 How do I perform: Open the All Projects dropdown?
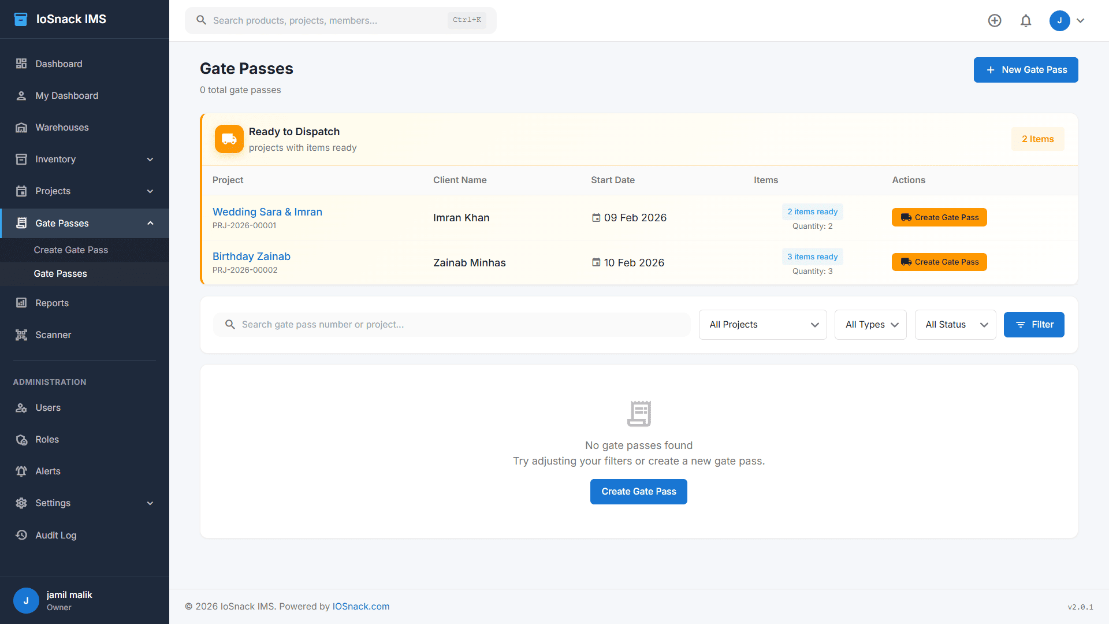tap(762, 325)
